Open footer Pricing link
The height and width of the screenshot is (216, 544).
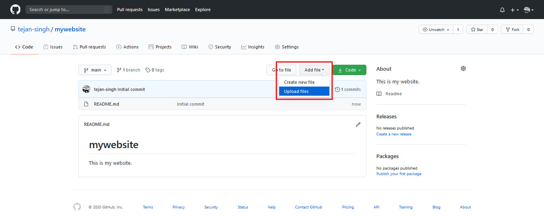tap(348, 207)
